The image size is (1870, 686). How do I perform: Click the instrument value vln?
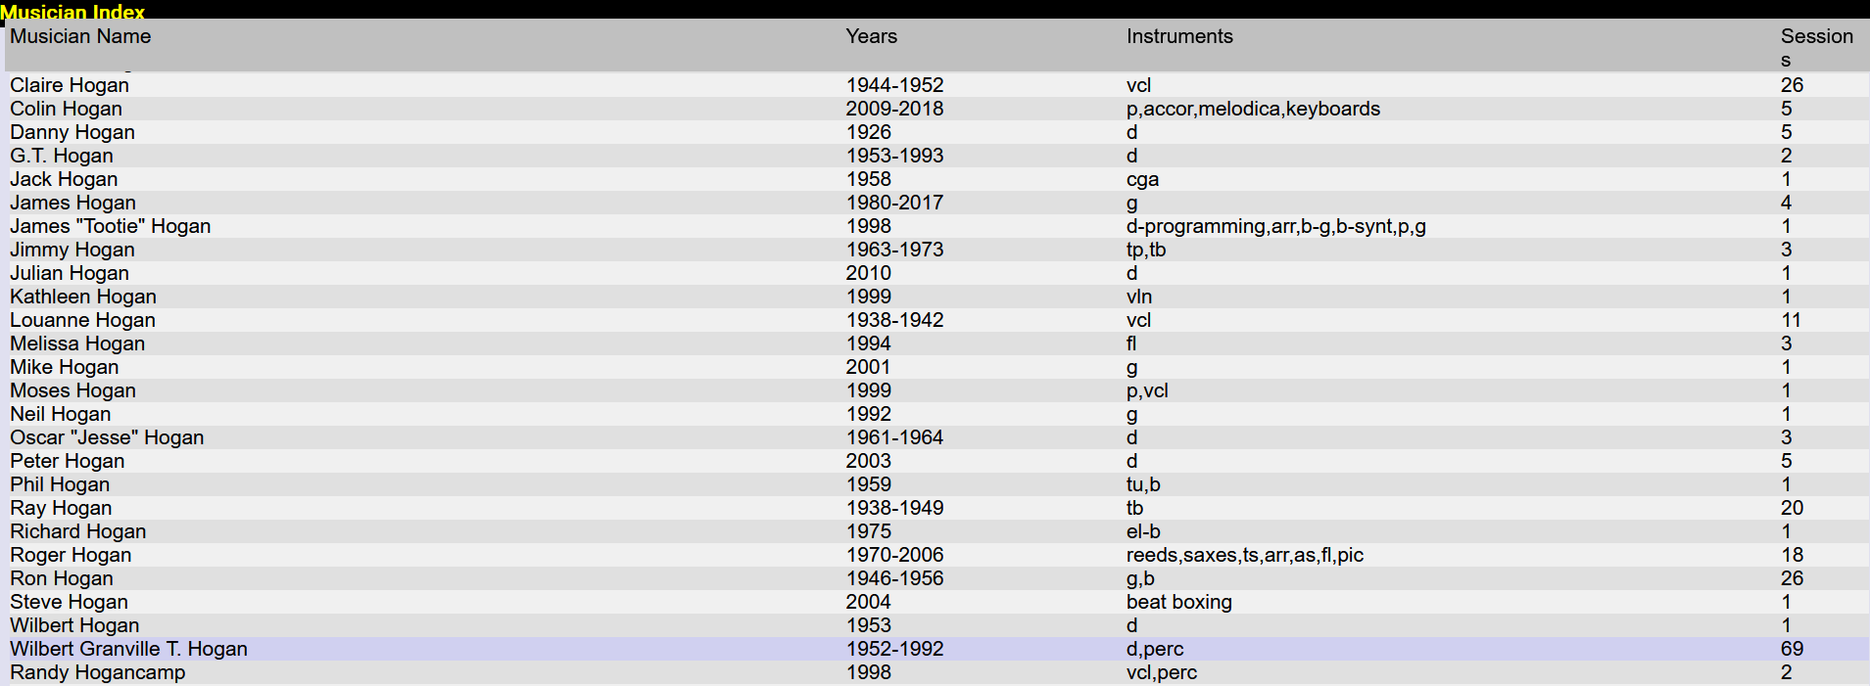[1138, 297]
